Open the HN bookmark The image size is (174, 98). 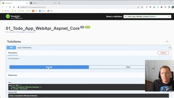click(35, 11)
